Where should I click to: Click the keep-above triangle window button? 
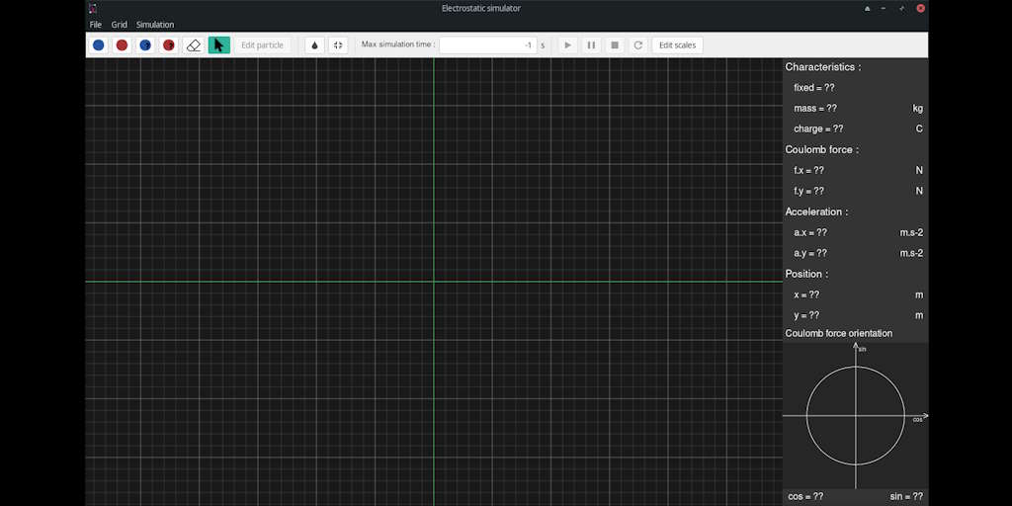(867, 8)
